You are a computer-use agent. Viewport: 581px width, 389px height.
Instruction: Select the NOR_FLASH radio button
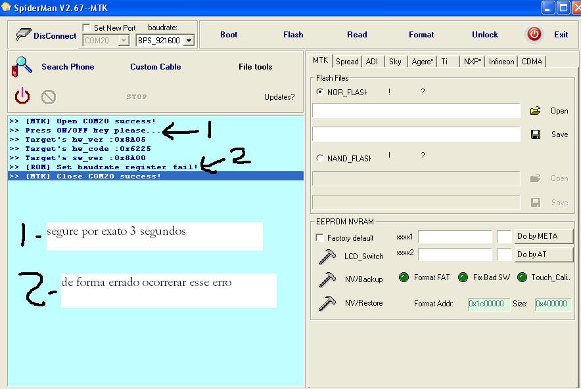(x=319, y=92)
